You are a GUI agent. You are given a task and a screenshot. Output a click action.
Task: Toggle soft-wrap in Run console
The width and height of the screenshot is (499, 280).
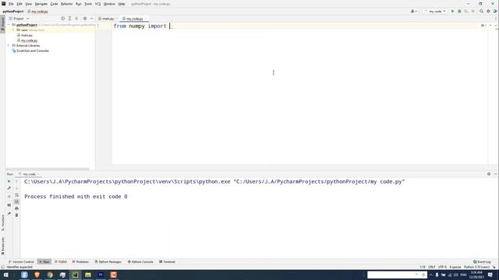click(16, 195)
